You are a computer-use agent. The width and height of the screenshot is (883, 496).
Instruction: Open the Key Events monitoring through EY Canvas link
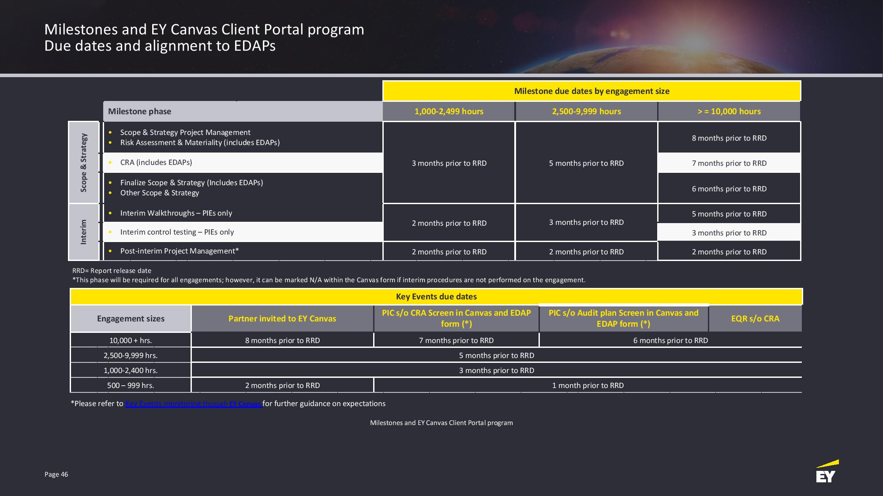click(194, 403)
